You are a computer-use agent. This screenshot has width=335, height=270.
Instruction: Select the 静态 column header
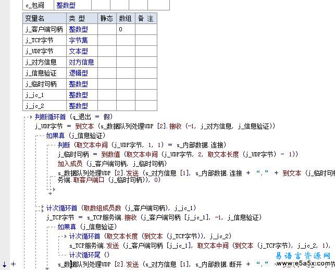coord(107,18)
